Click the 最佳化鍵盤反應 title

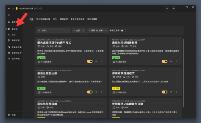pos(47,73)
